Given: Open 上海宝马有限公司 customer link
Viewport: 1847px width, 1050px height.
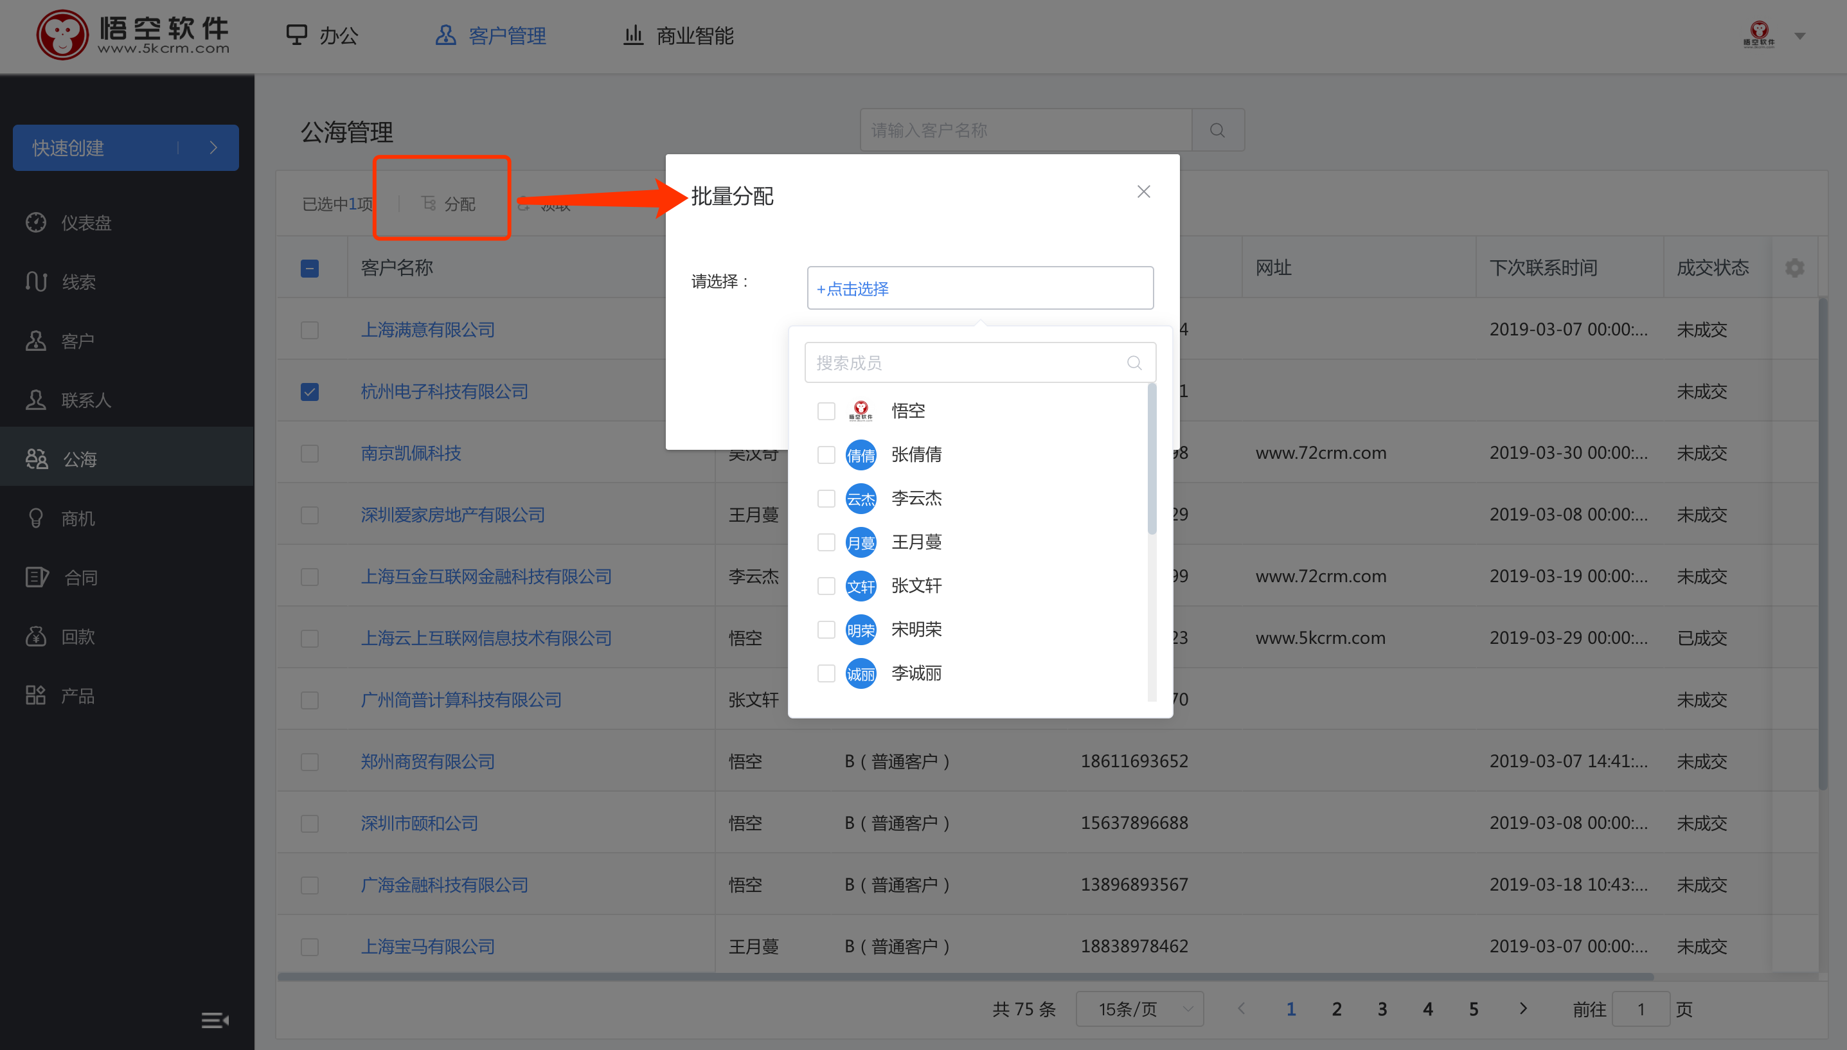Looking at the screenshot, I should pos(427,947).
